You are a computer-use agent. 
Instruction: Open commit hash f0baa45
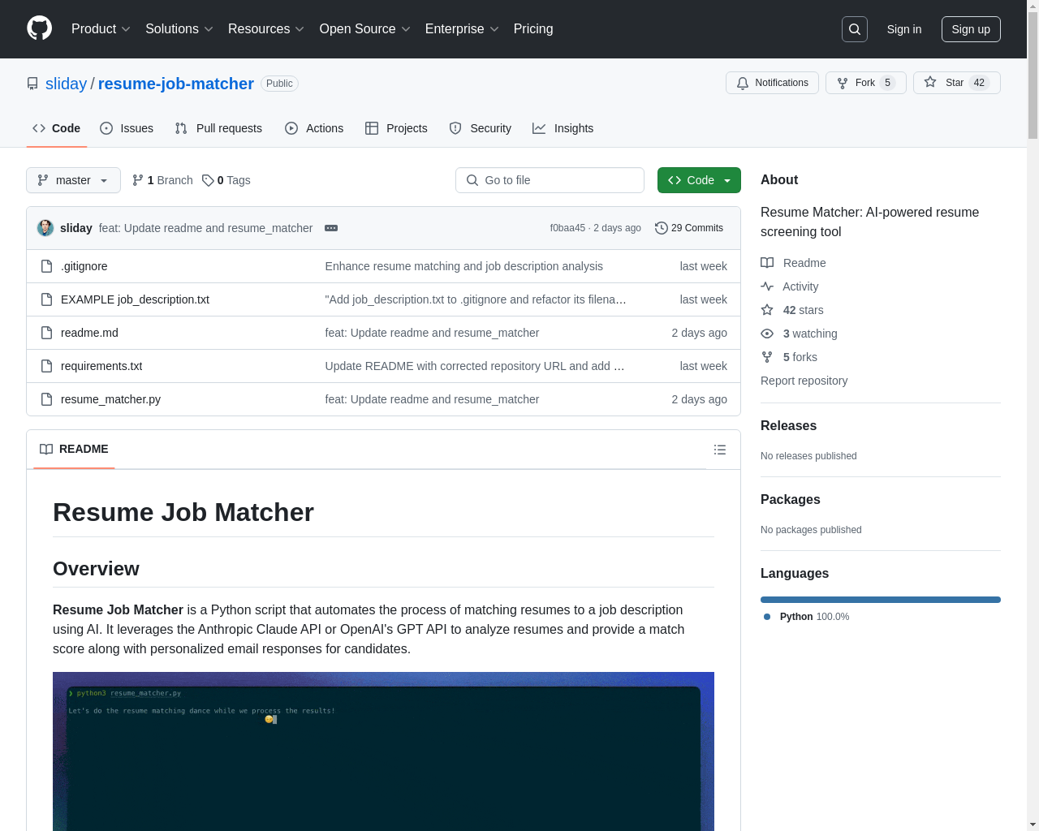(567, 228)
